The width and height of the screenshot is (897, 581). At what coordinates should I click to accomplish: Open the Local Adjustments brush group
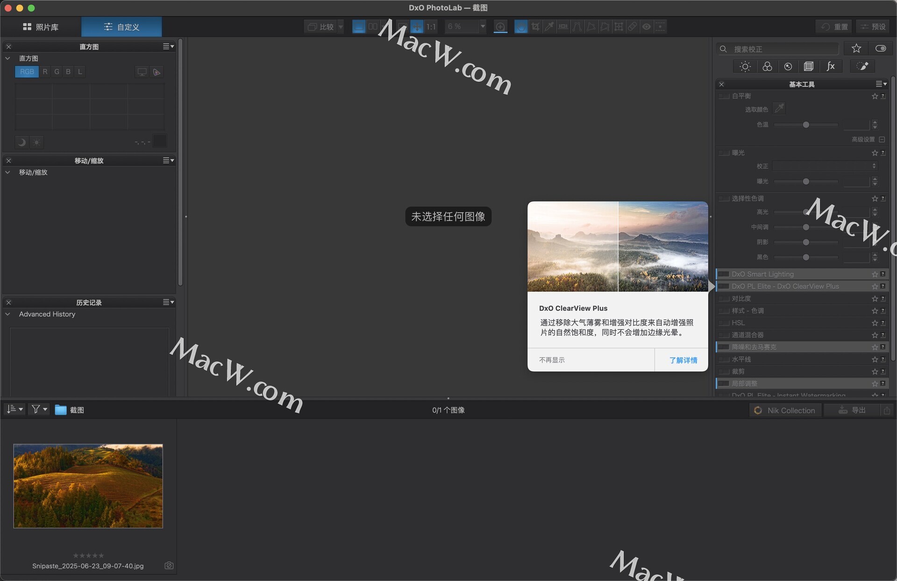(x=862, y=66)
